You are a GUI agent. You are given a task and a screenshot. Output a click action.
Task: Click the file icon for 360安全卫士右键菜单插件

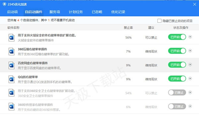12,93
